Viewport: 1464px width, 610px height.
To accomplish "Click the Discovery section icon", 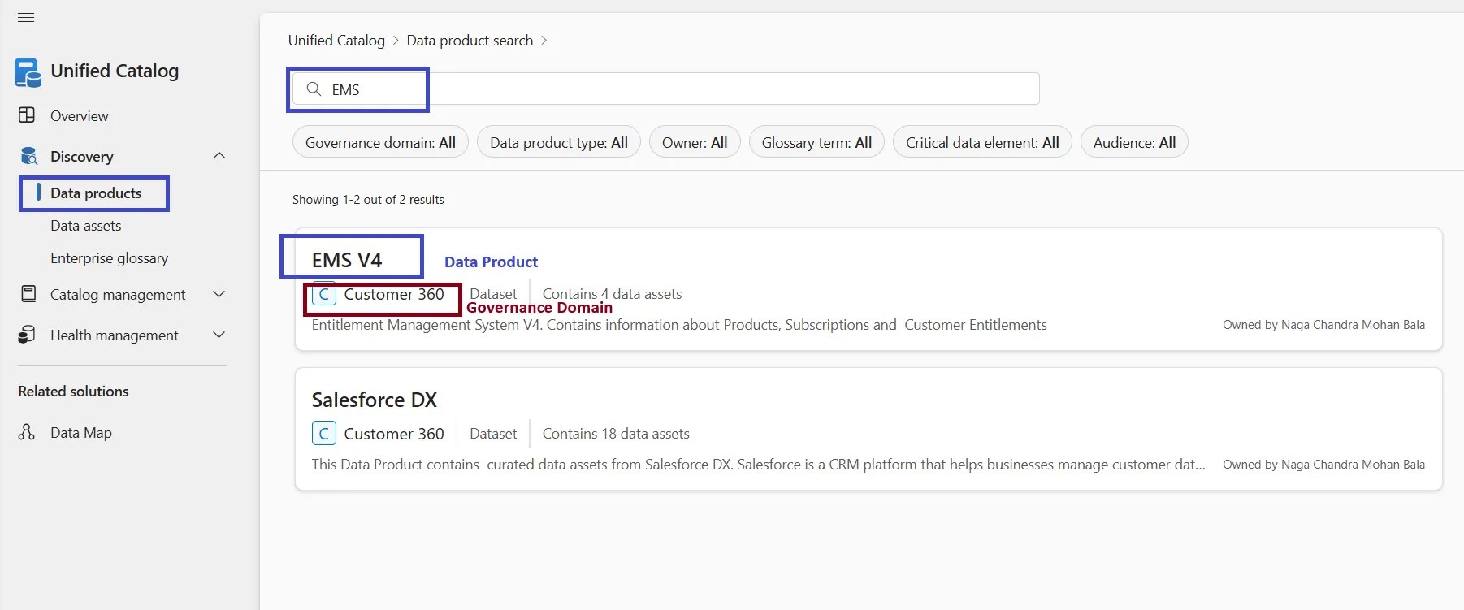I will click(x=28, y=156).
